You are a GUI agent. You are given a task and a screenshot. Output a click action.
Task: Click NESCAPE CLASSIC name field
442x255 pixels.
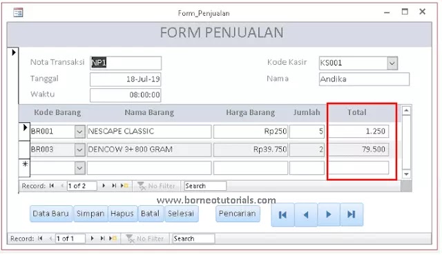coord(149,132)
